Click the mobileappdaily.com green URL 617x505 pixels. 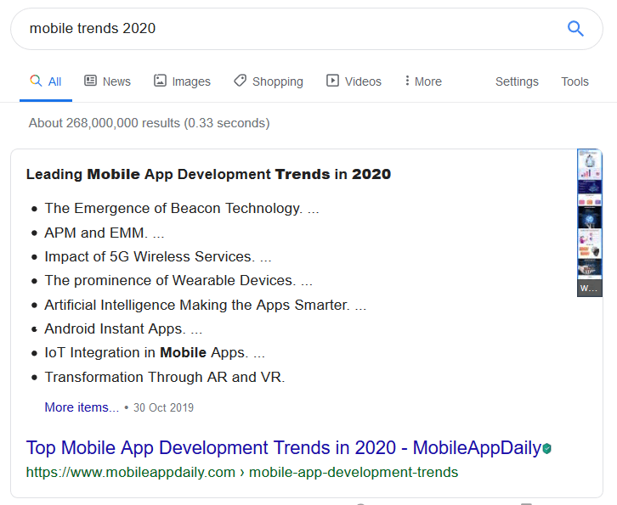pos(242,473)
